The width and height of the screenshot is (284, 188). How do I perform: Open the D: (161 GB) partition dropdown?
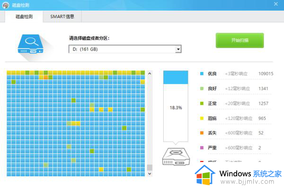click(125, 49)
